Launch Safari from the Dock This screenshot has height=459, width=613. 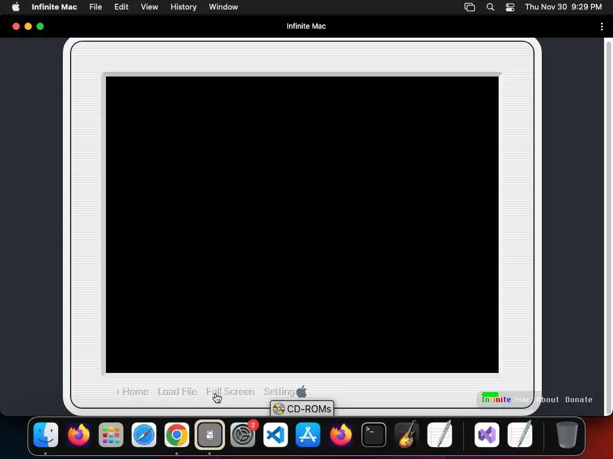(144, 434)
